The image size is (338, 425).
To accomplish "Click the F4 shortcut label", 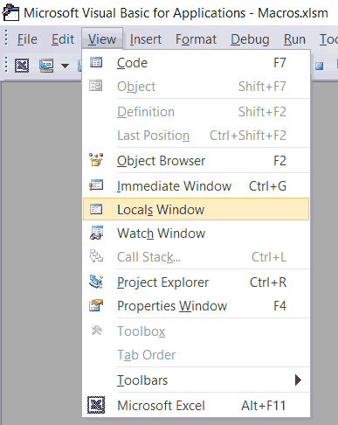I will (x=279, y=306).
